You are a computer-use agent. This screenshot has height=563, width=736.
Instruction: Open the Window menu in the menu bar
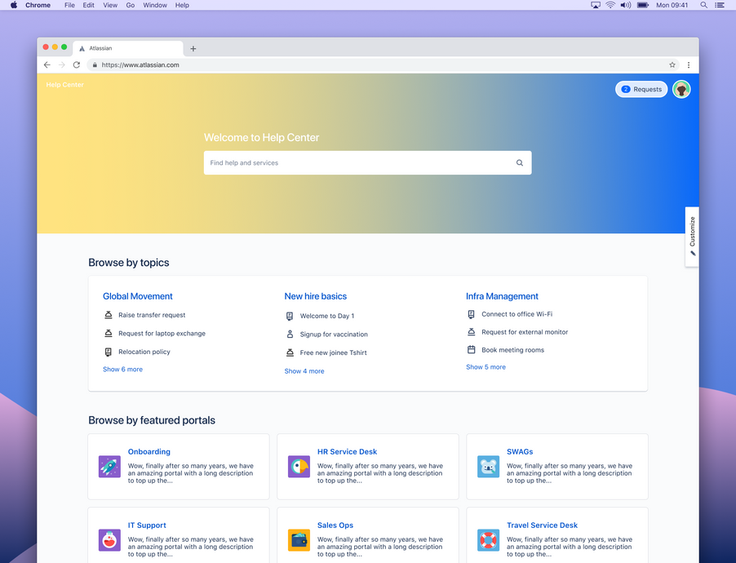pyautogui.click(x=155, y=5)
